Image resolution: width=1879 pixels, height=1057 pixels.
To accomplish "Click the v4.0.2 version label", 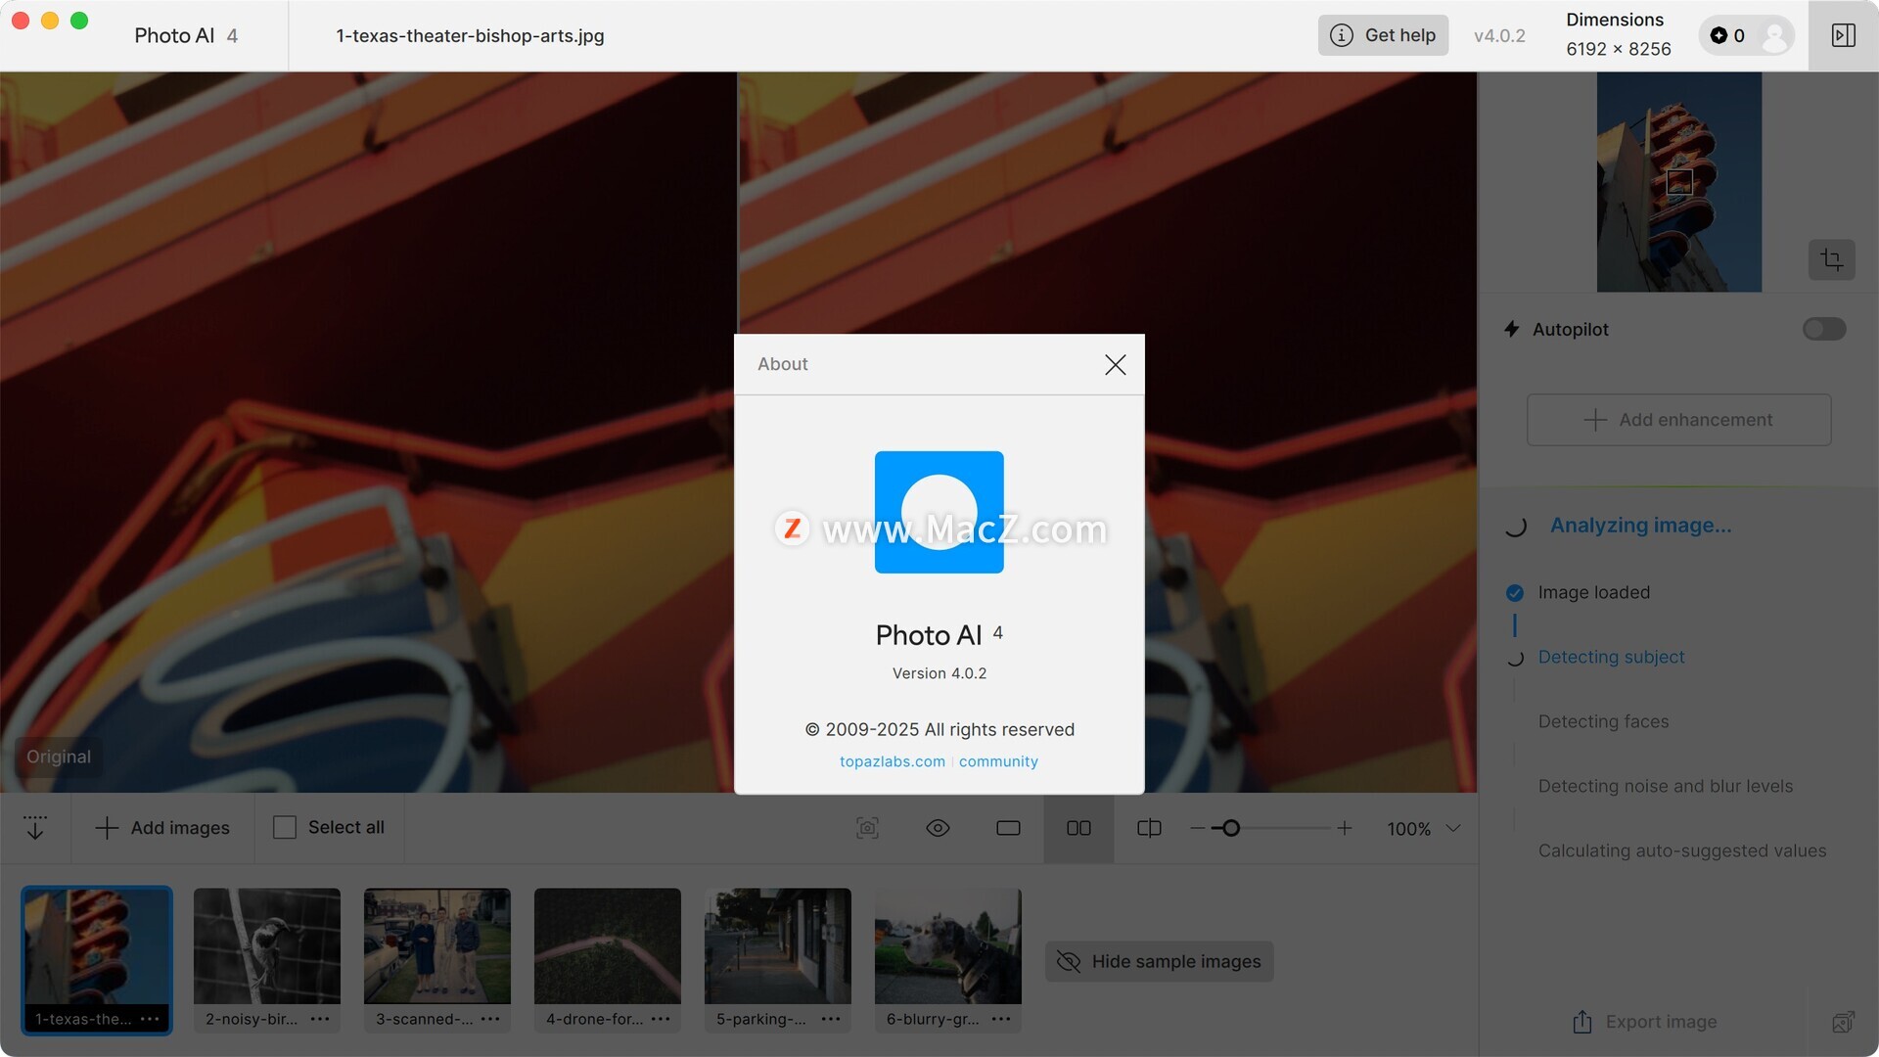I will click(1499, 35).
